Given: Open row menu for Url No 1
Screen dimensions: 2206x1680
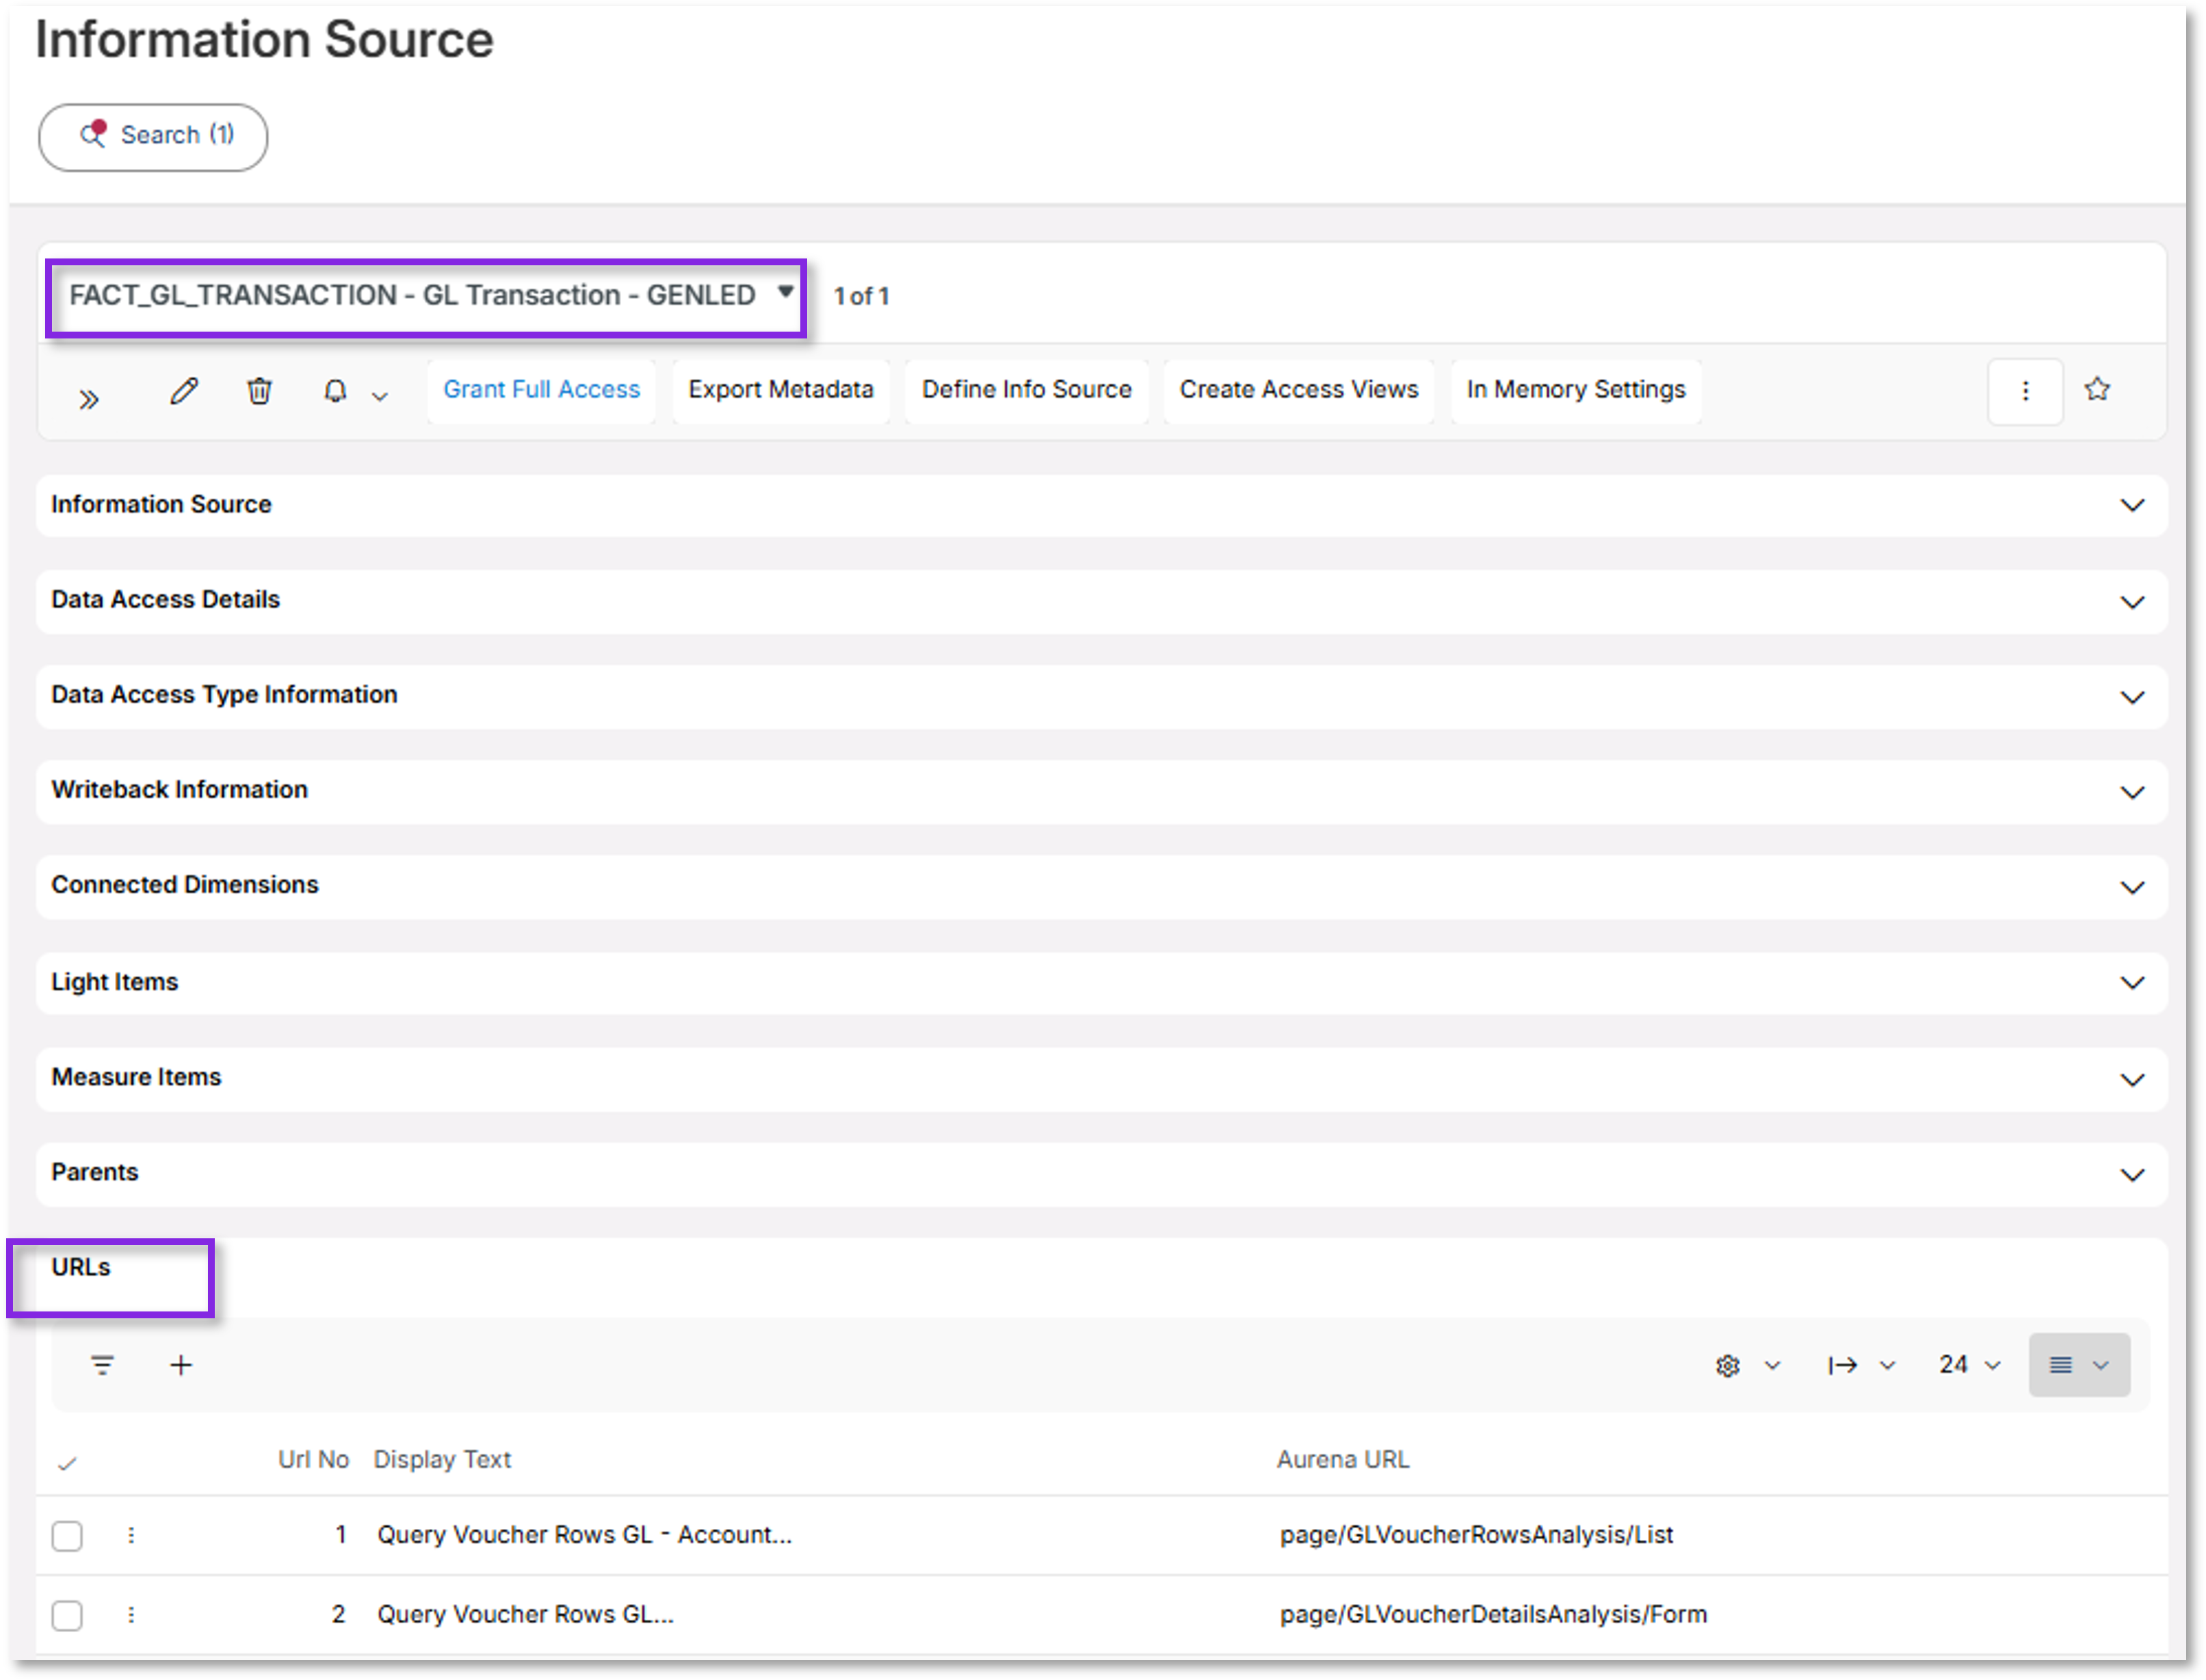Looking at the screenshot, I should [131, 1535].
